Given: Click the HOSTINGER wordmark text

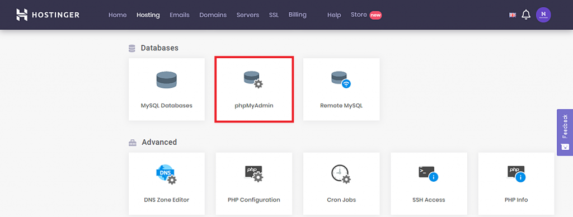Looking at the screenshot, I should 56,15.
